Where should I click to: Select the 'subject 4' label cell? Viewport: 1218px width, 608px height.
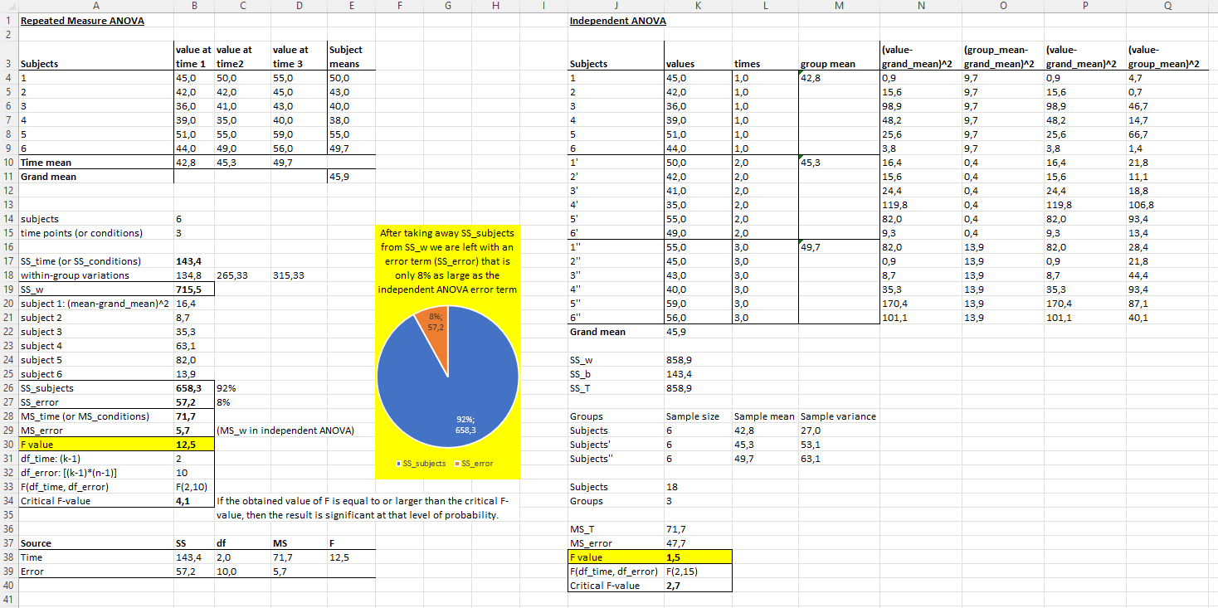95,346
